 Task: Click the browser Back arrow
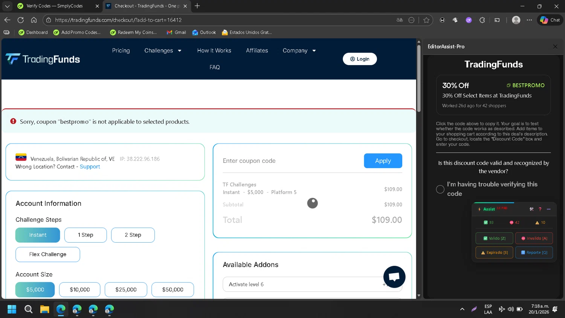tap(7, 20)
